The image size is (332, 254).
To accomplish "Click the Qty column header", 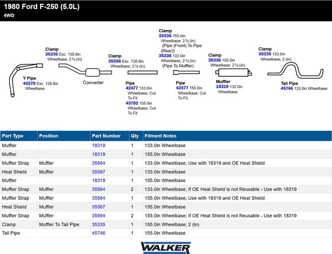I will (x=136, y=136).
